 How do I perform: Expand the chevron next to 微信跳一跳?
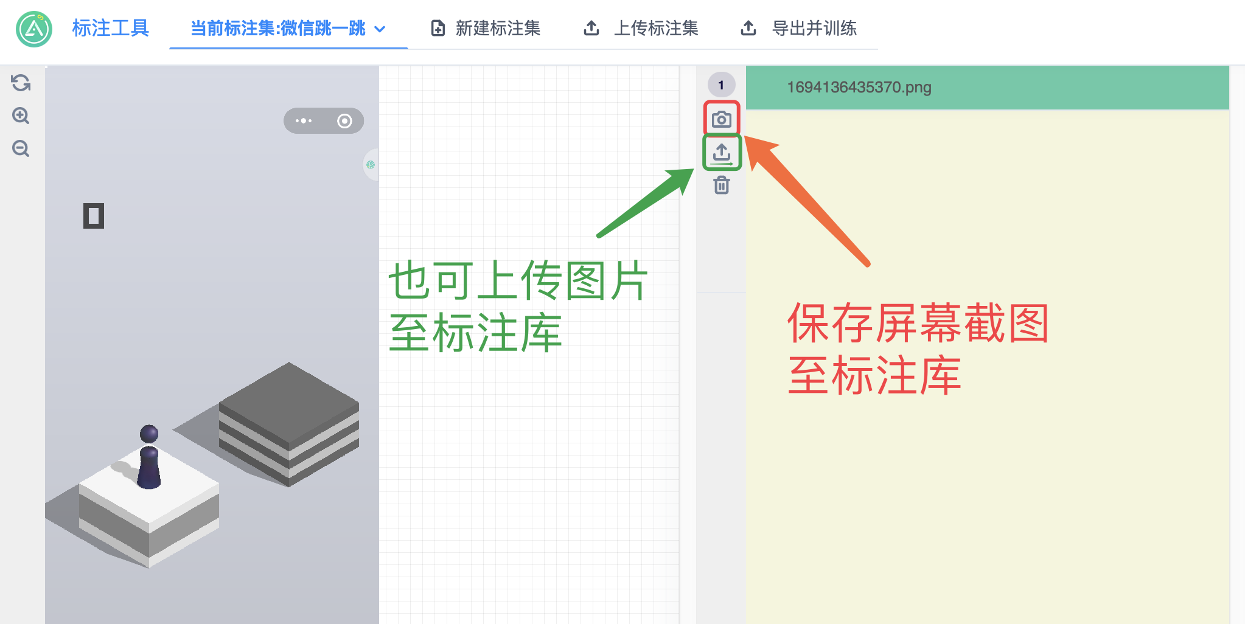[380, 29]
